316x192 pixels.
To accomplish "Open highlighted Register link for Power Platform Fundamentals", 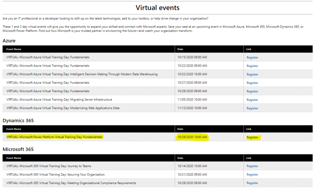I will point(252,137).
